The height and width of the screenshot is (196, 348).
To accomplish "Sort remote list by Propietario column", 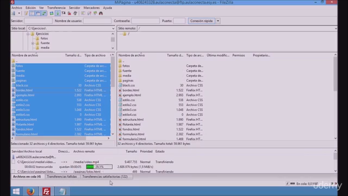I will click(262, 56).
